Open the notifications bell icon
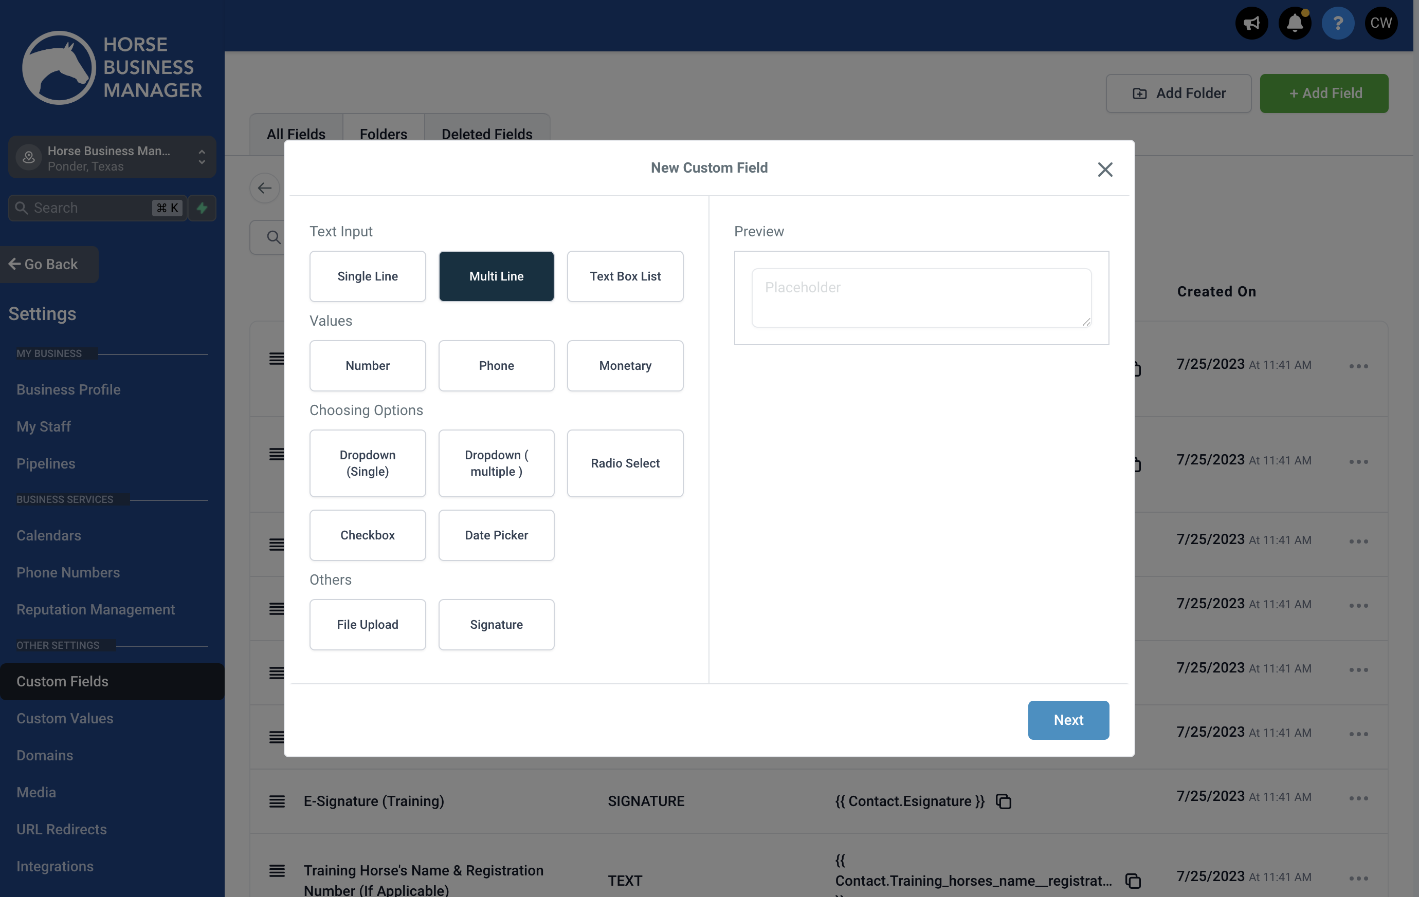This screenshot has height=897, width=1419. click(x=1295, y=23)
